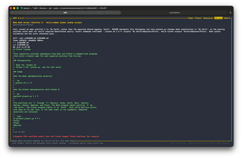The height and width of the screenshot is (158, 242).
Task: Click the '+## Usage' diff line
Action: (18, 72)
